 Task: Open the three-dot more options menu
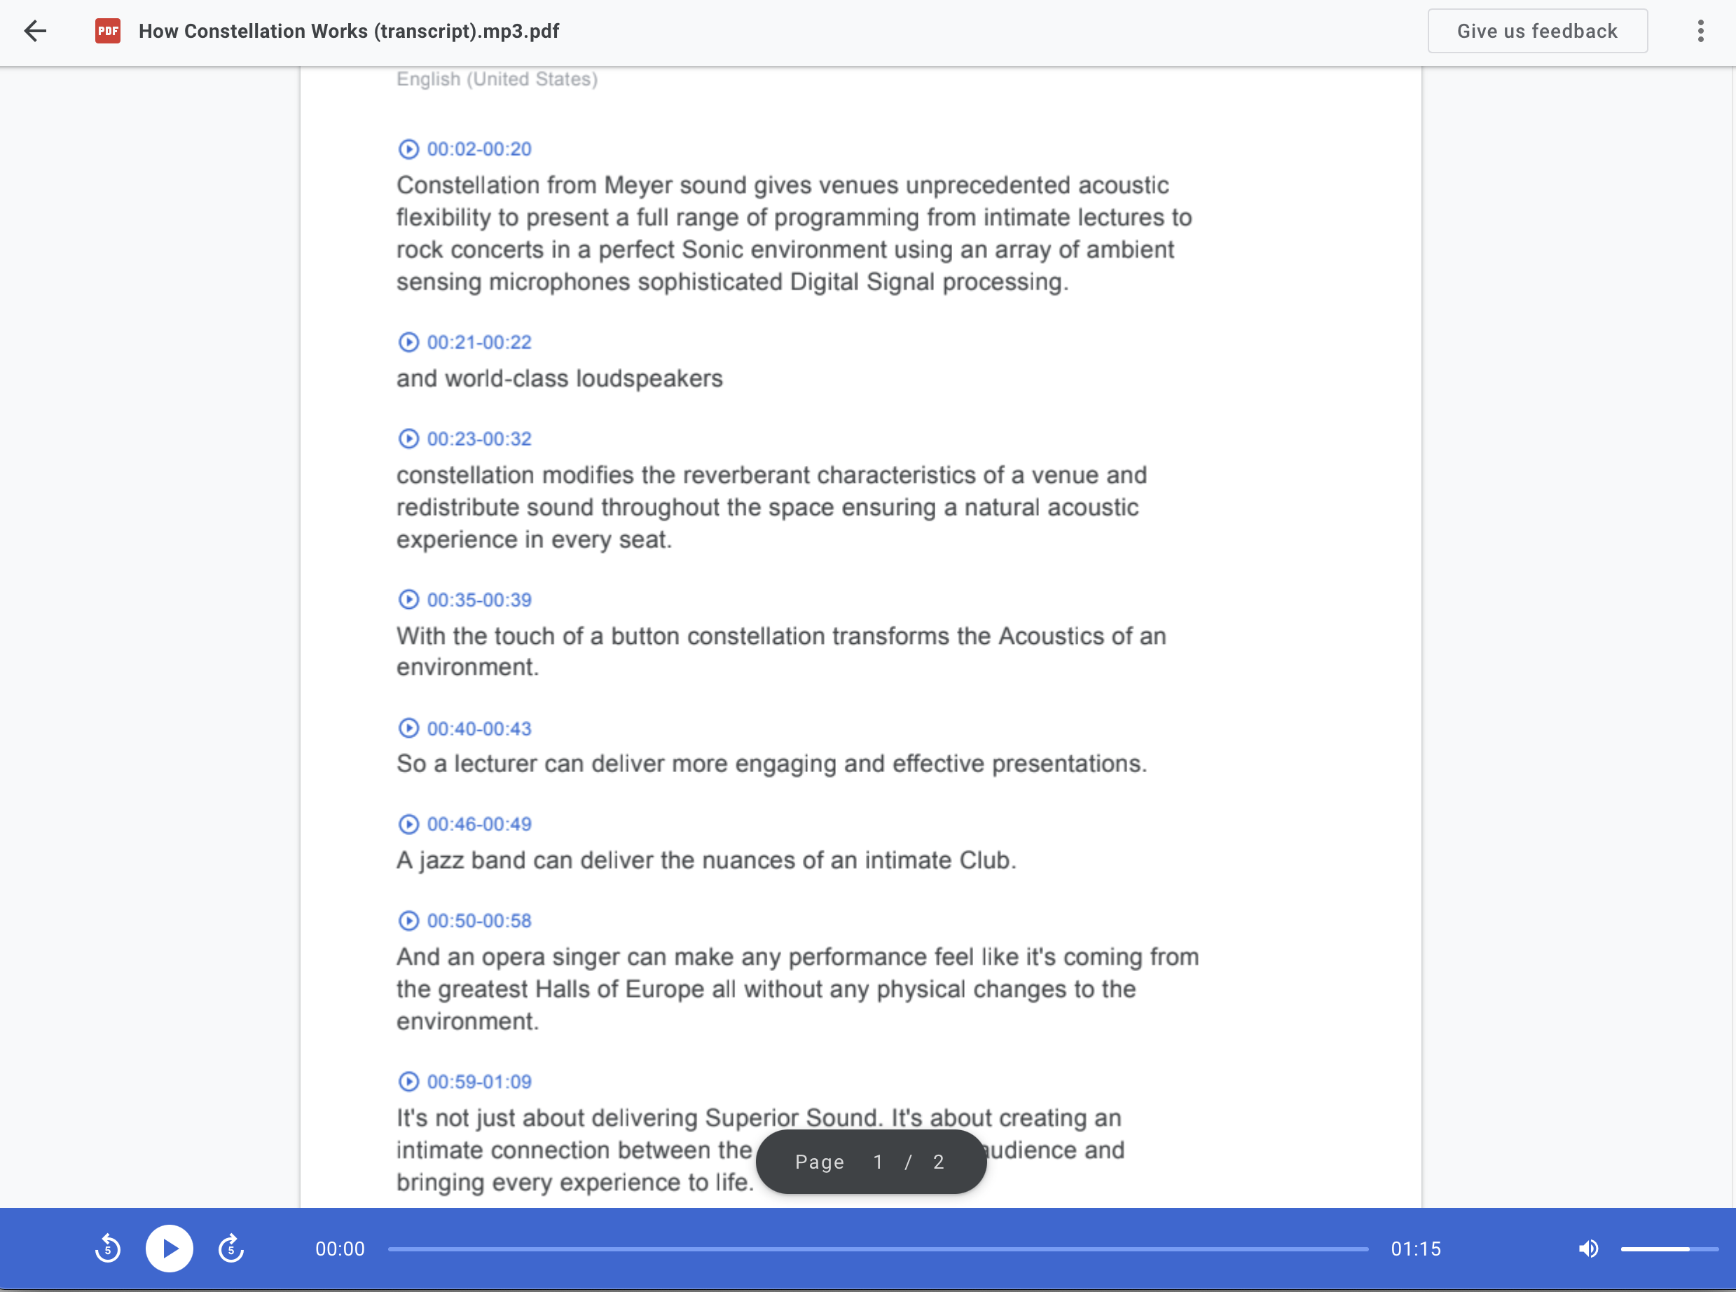(1700, 32)
